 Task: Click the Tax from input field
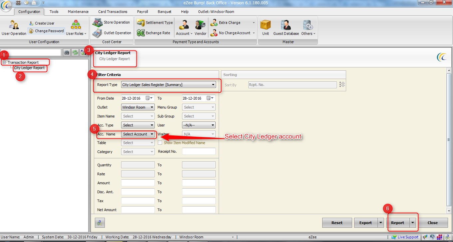pyautogui.click(x=138, y=201)
